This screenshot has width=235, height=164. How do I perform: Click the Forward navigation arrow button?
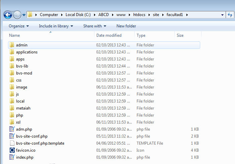coord(17,15)
